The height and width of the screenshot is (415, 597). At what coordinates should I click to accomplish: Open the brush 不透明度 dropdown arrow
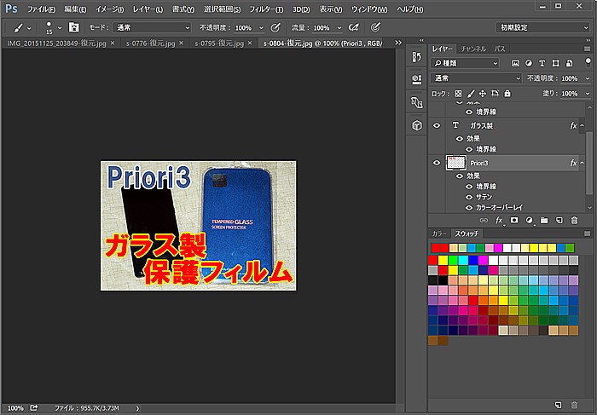pos(261,28)
